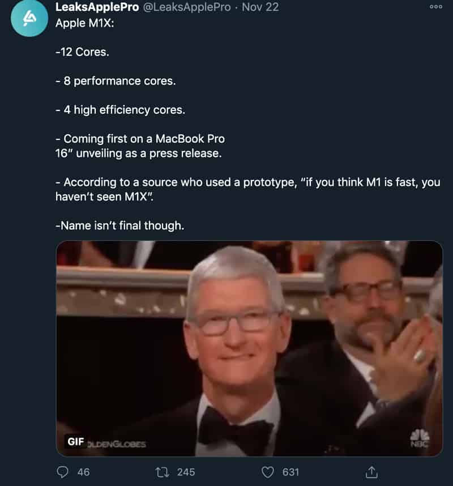The image size is (453, 486).
Task: View the 631 likes count
Action: click(290, 472)
